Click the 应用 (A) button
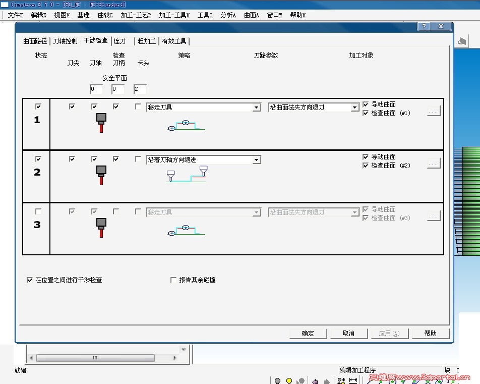Image resolution: width=480 pixels, height=384 pixels. pyautogui.click(x=389, y=334)
